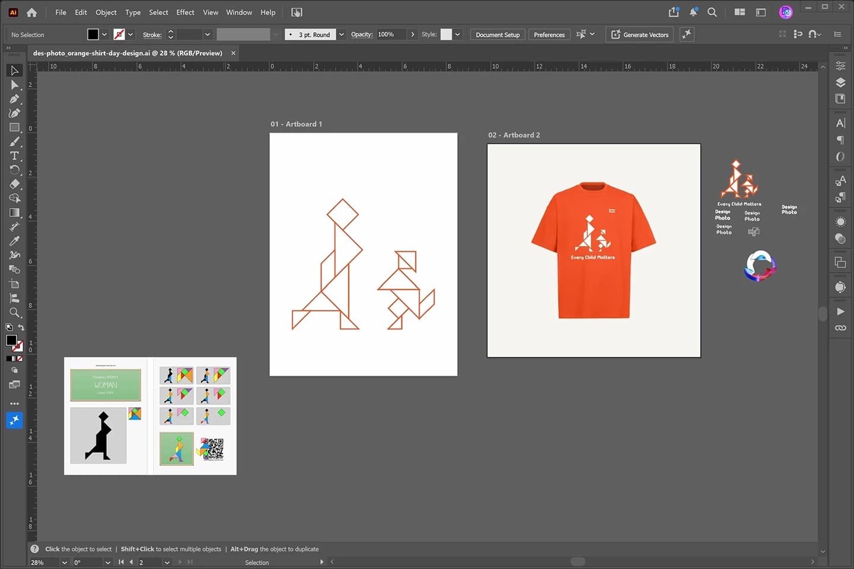The height and width of the screenshot is (569, 854).
Task: Expand the Opacity options arrow
Action: click(413, 34)
